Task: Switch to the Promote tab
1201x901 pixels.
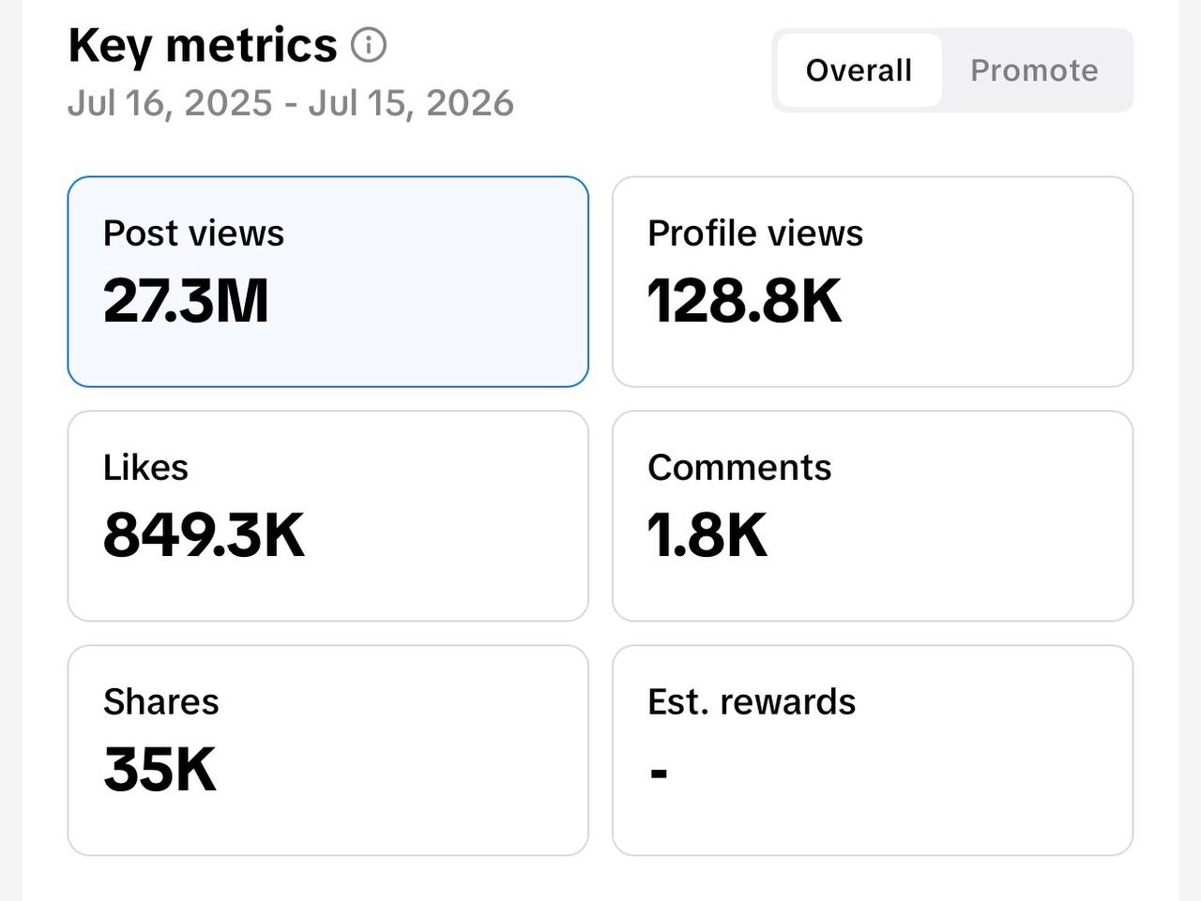Action: [x=1034, y=70]
